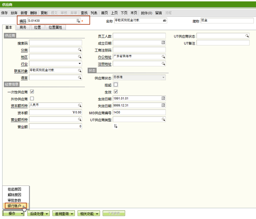Click the lookup icon in 办公地址 field

click(x=163, y=57)
